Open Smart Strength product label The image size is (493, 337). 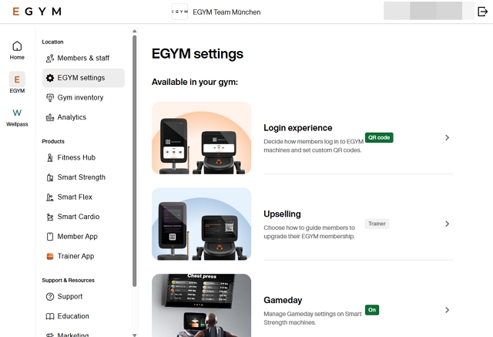(x=82, y=177)
